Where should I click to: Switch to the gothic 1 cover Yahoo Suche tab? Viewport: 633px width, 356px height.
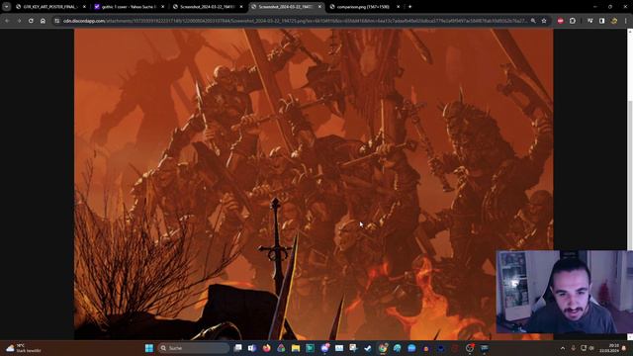click(130, 7)
